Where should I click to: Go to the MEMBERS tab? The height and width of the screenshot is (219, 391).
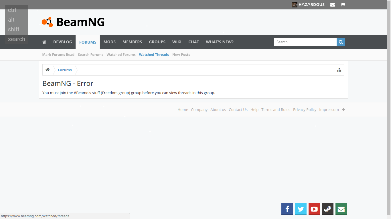click(132, 42)
